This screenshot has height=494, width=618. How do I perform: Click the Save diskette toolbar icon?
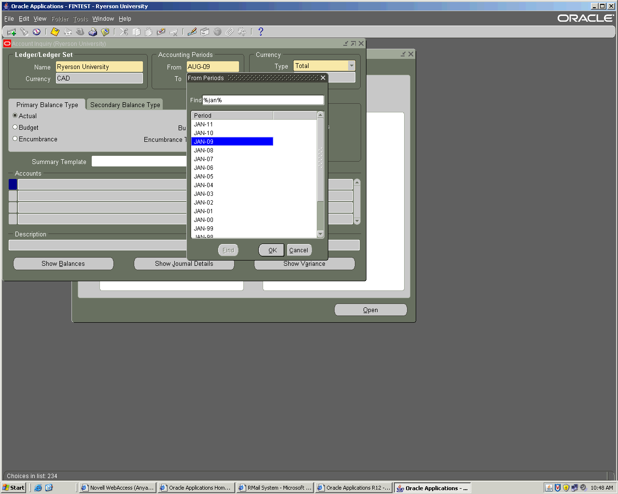tap(55, 32)
